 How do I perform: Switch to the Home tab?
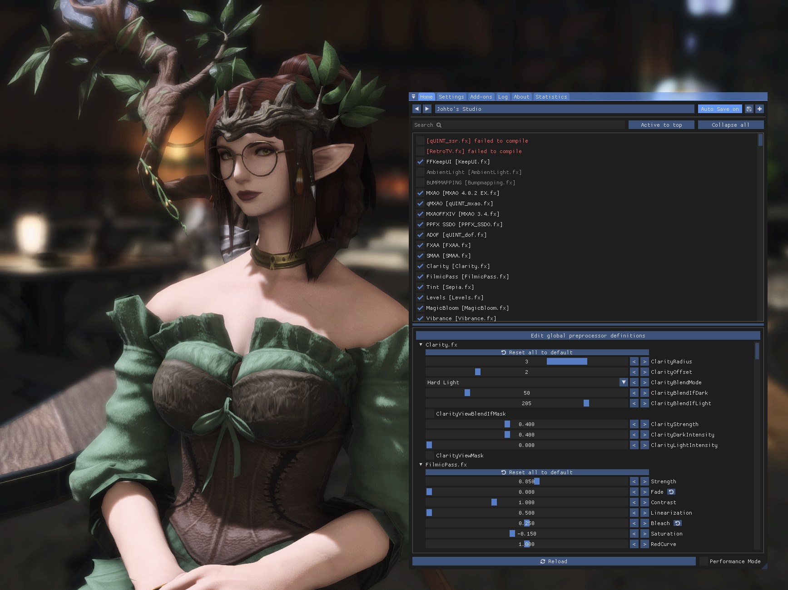(426, 97)
